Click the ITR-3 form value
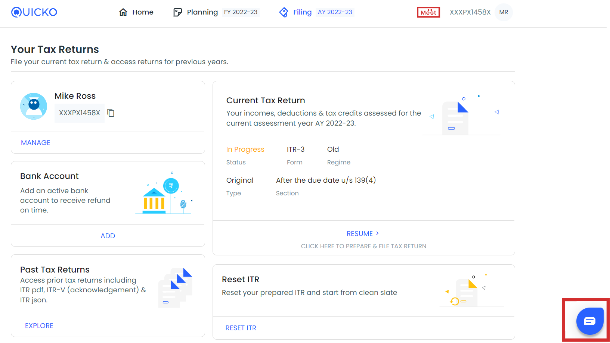Screen dimensions: 610x343 click(295, 150)
